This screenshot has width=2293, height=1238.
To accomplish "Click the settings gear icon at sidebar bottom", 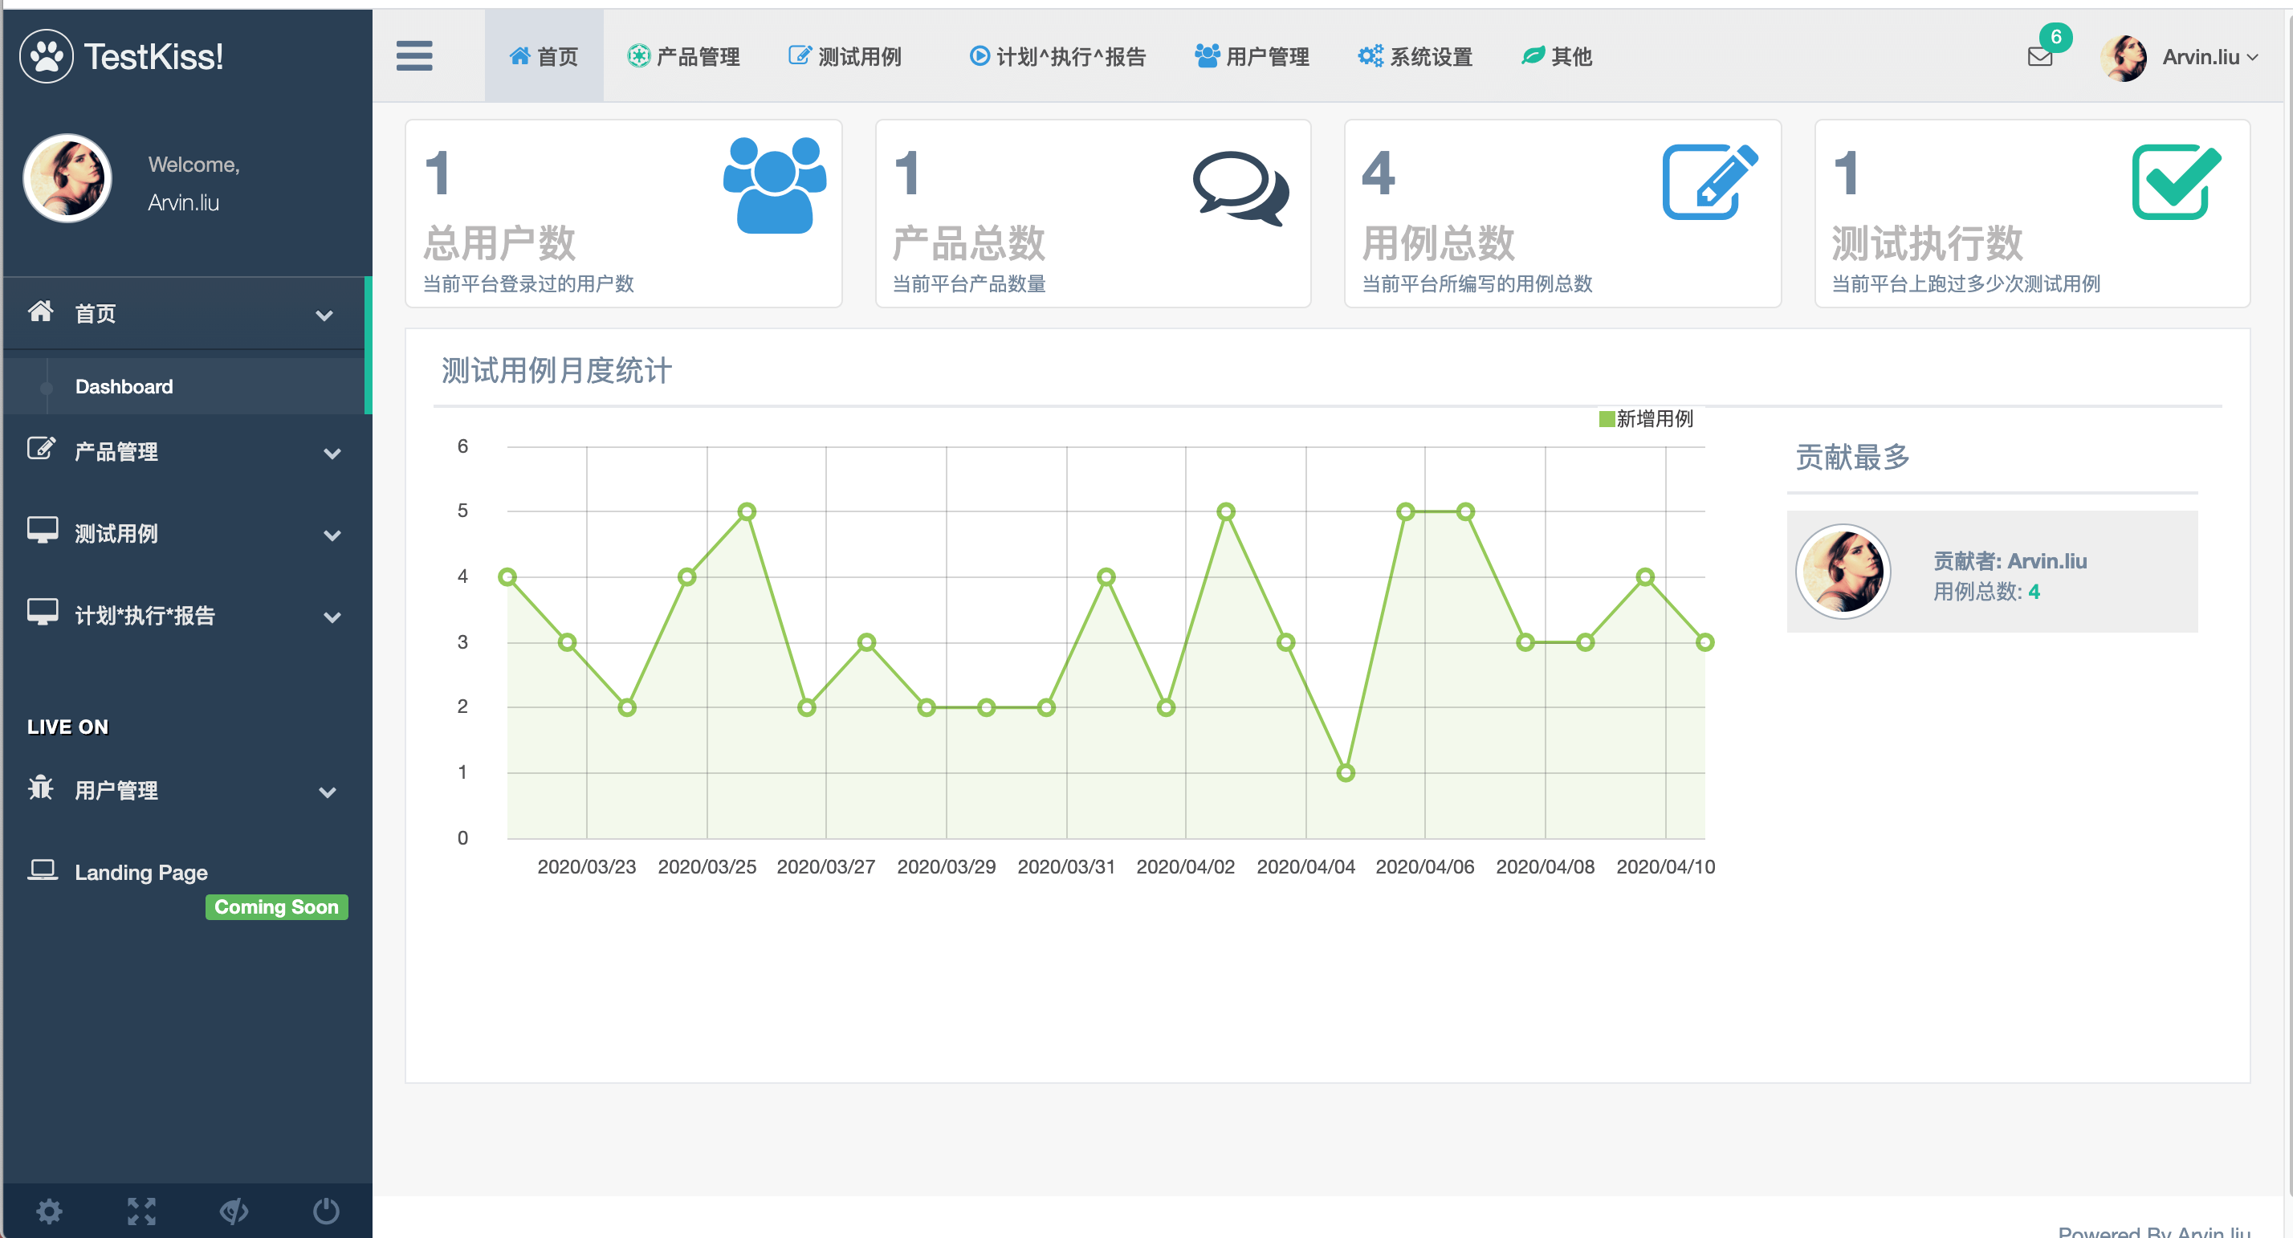I will tap(49, 1211).
